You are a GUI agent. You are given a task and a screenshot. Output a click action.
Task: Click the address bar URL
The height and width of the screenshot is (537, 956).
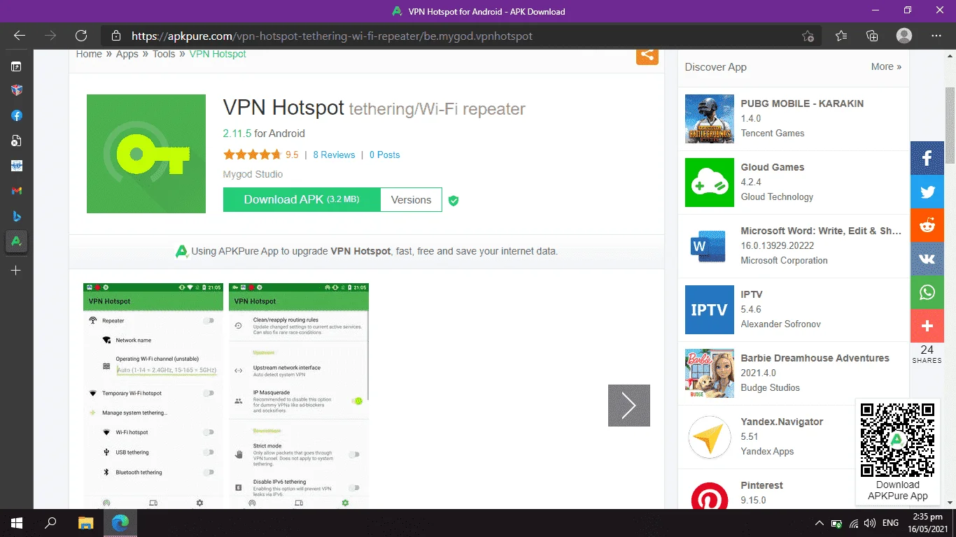tap(332, 36)
